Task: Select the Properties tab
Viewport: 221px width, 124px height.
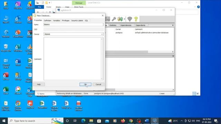Action: pos(38,20)
